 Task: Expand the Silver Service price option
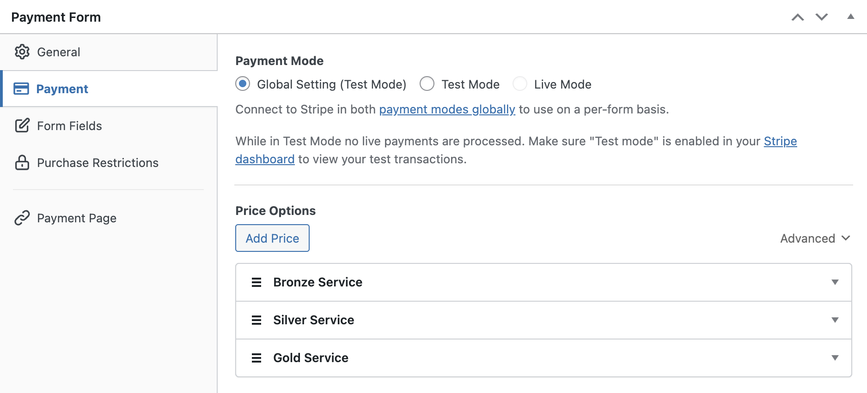click(x=835, y=320)
